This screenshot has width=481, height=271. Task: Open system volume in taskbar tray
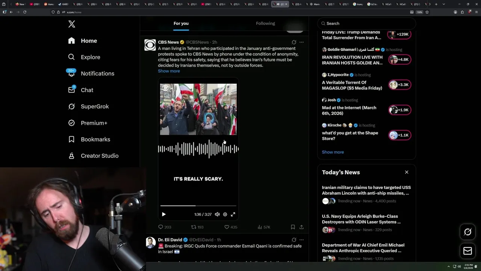pyautogui.click(x=459, y=266)
